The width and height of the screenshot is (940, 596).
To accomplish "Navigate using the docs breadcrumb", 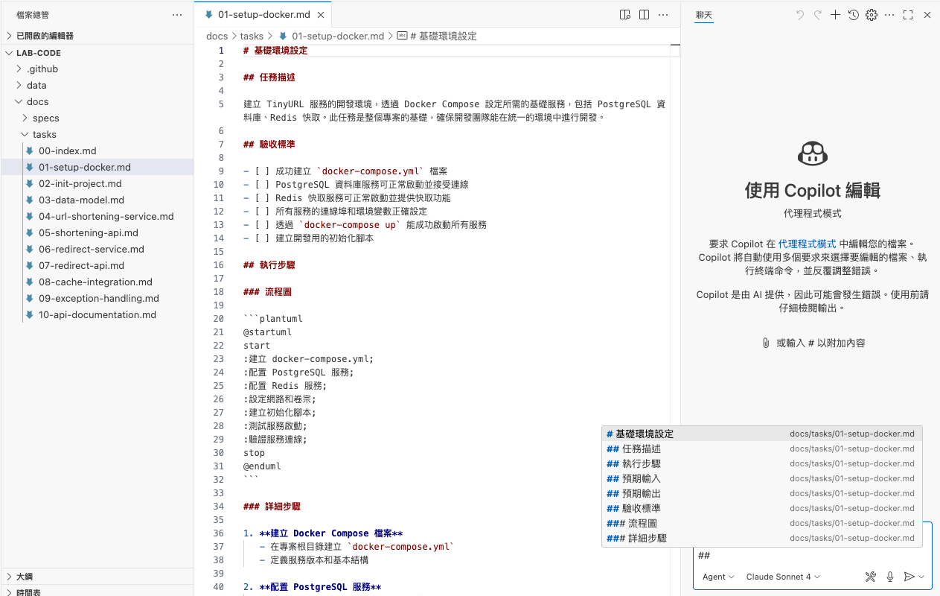I will (217, 36).
